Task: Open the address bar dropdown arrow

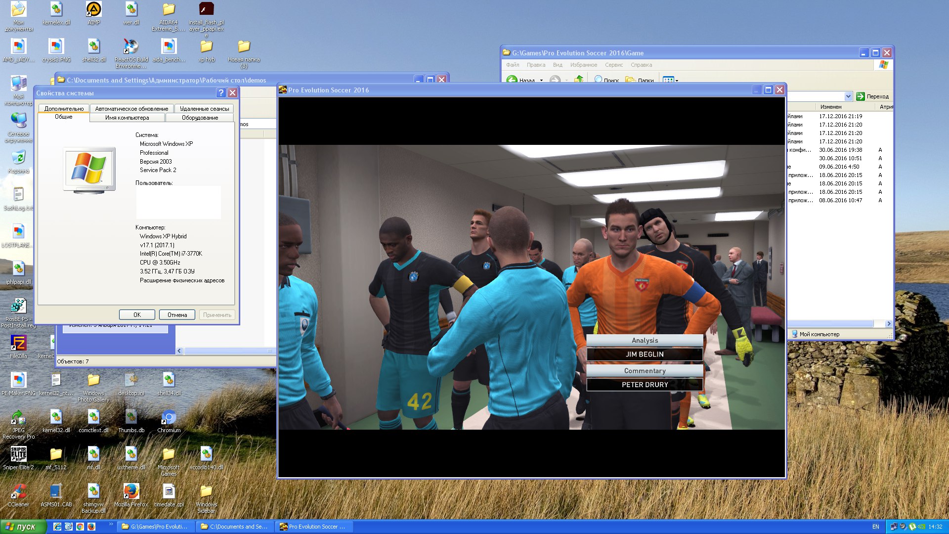Action: (x=848, y=96)
